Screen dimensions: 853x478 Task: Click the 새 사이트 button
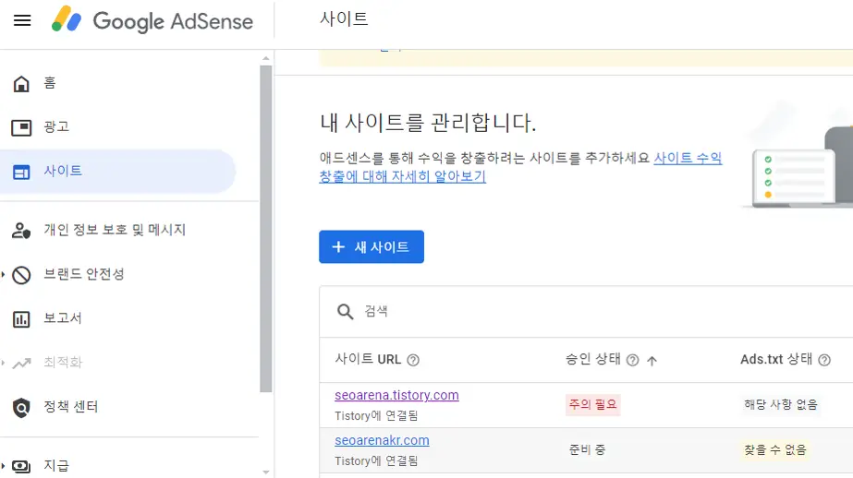click(x=371, y=247)
